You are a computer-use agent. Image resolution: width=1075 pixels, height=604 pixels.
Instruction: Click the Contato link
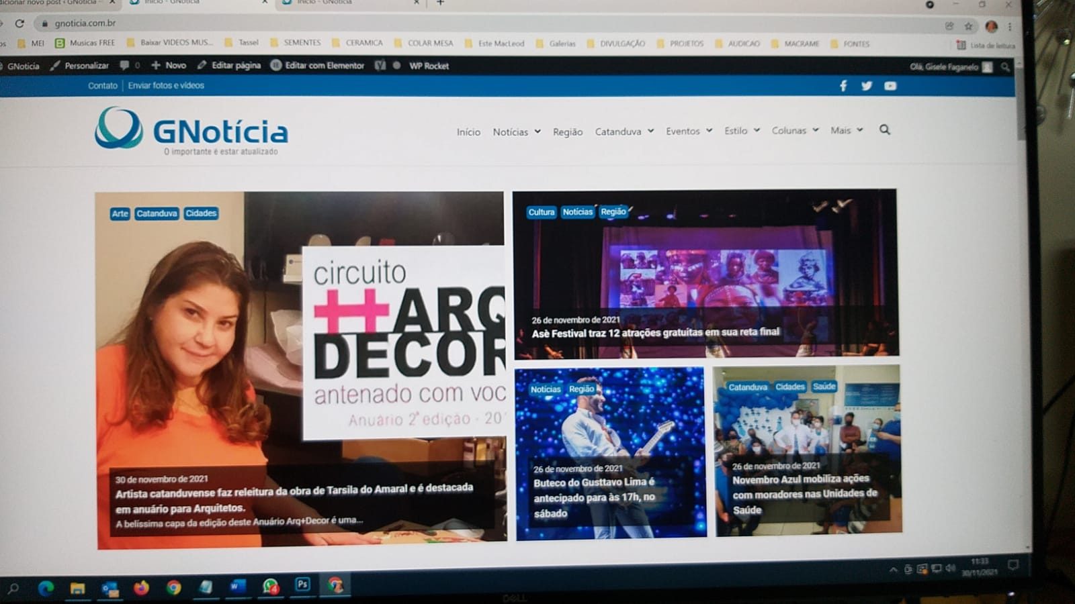pyautogui.click(x=102, y=86)
